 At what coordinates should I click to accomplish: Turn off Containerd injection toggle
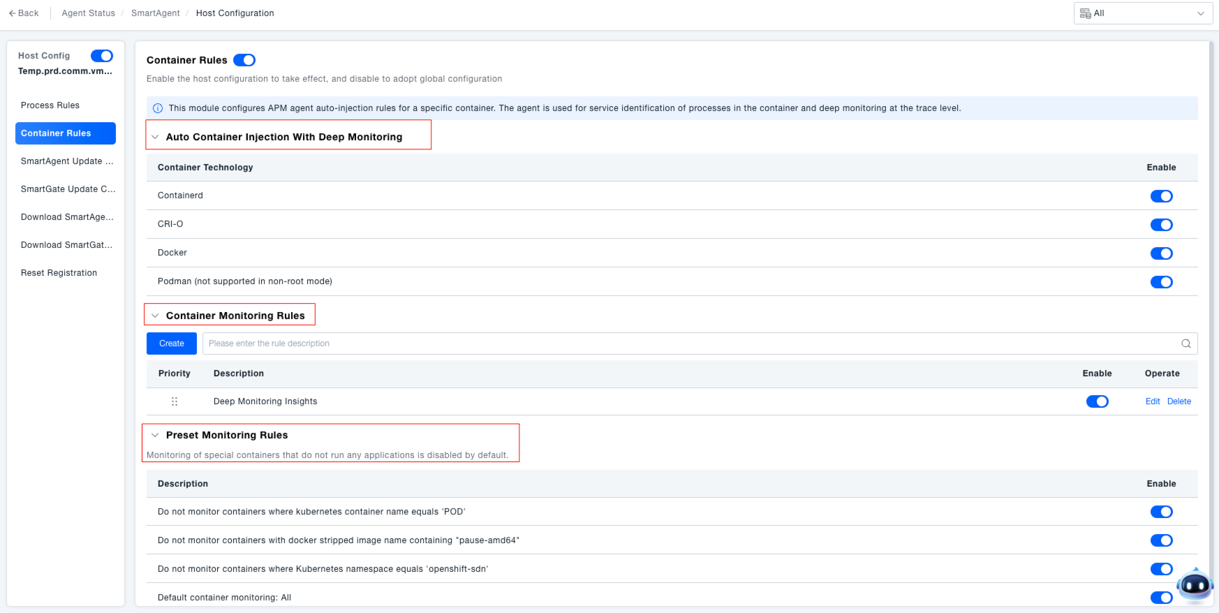pyautogui.click(x=1161, y=196)
